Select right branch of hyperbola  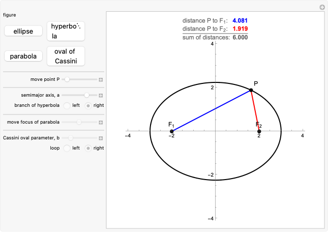[88, 106]
